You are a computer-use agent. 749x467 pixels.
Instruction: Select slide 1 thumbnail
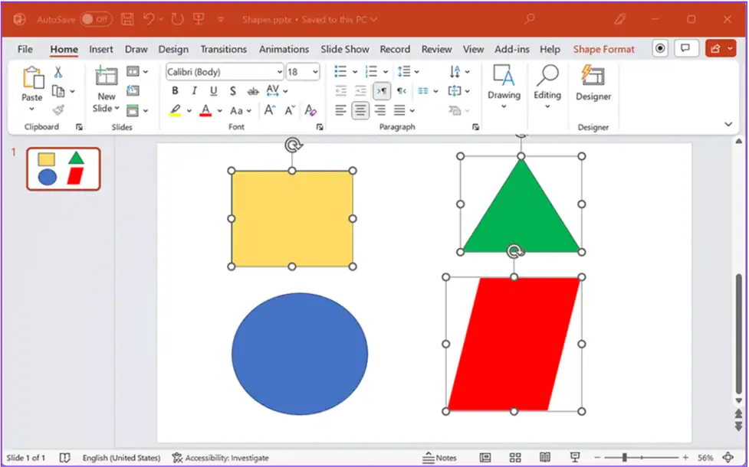(63, 168)
